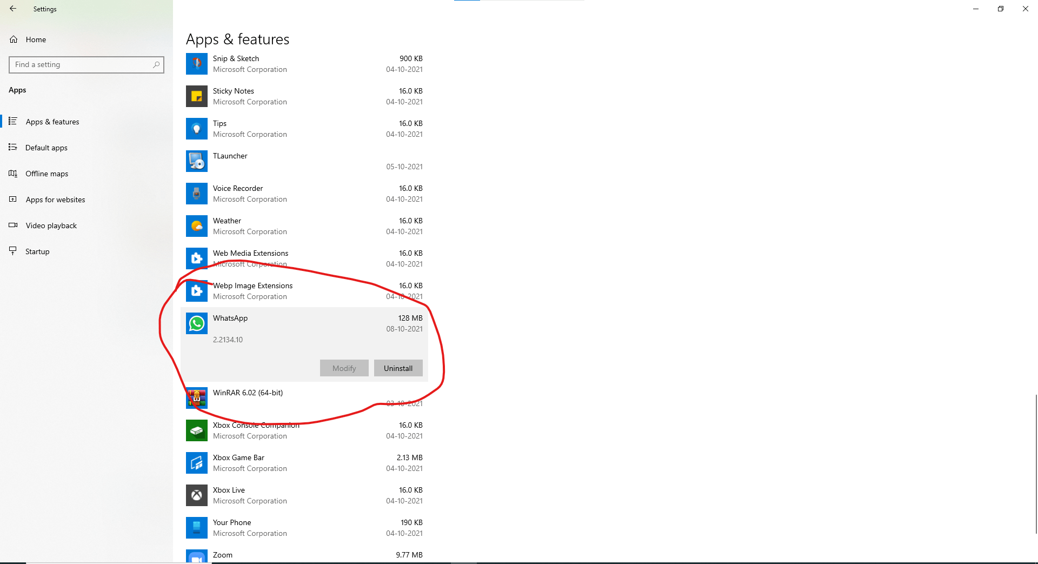The width and height of the screenshot is (1038, 564).
Task: Select the Zoom entry name
Action: click(223, 555)
